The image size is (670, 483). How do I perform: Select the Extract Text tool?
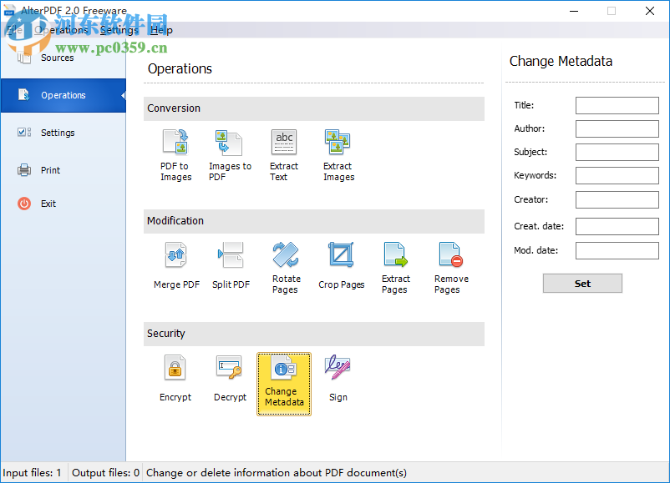coord(284,154)
